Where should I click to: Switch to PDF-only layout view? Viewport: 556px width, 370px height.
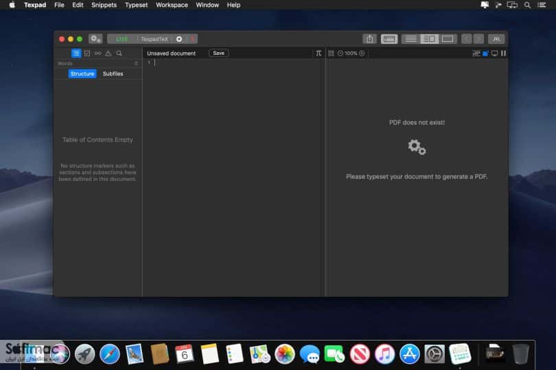(x=448, y=39)
